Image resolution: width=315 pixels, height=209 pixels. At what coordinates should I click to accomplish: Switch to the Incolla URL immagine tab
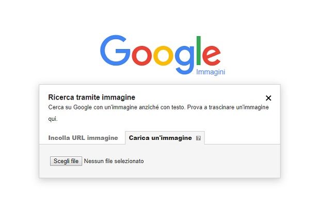[83, 138]
